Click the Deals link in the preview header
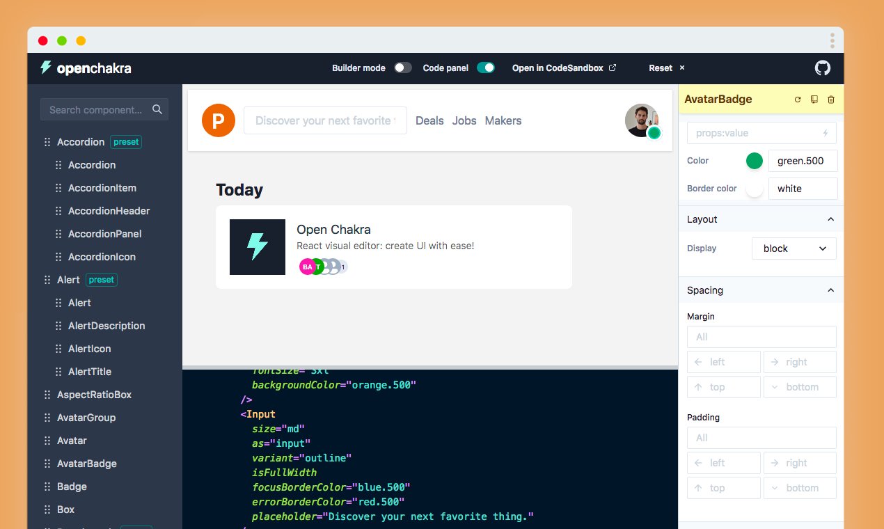Image resolution: width=884 pixels, height=529 pixels. point(429,120)
